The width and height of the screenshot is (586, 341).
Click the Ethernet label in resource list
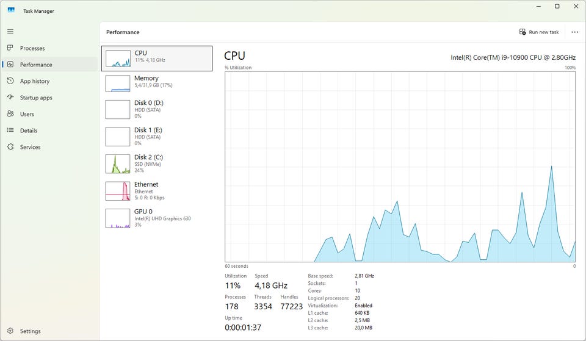click(146, 184)
